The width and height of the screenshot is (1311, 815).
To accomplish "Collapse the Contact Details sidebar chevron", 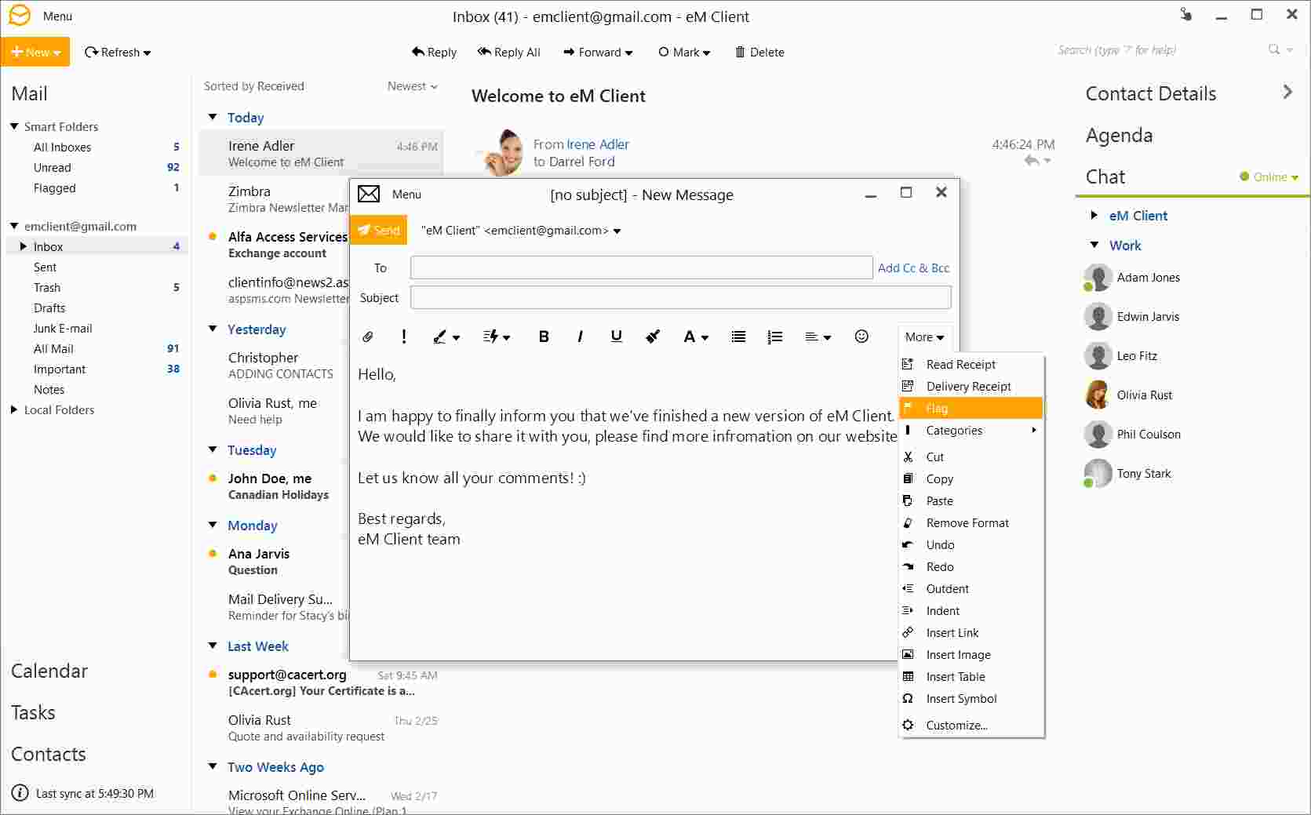I will point(1287,92).
